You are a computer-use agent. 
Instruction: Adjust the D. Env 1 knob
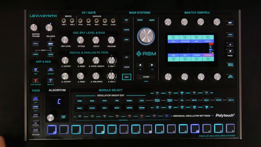(x=111, y=60)
